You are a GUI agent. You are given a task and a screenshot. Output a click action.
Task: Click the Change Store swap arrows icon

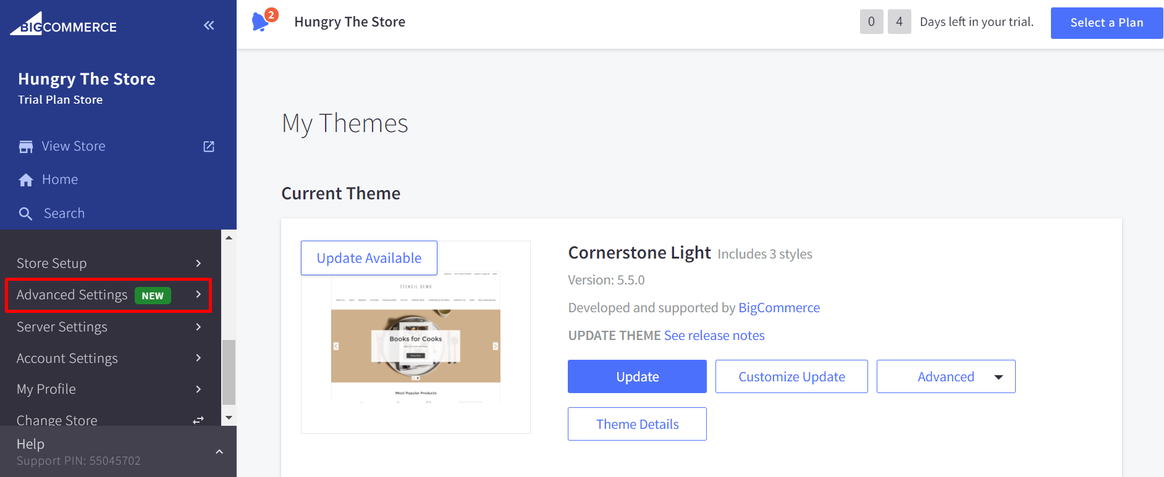point(198,420)
